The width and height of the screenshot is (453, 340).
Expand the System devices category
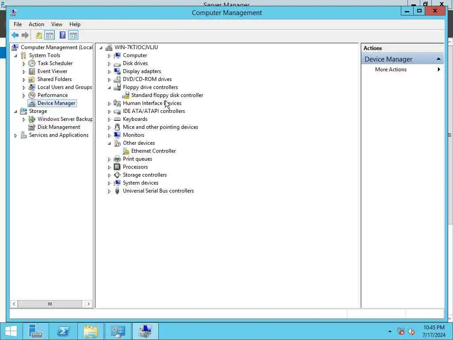(x=109, y=183)
